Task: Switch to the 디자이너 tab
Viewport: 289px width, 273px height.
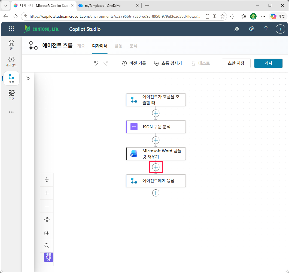Action: pos(100,46)
